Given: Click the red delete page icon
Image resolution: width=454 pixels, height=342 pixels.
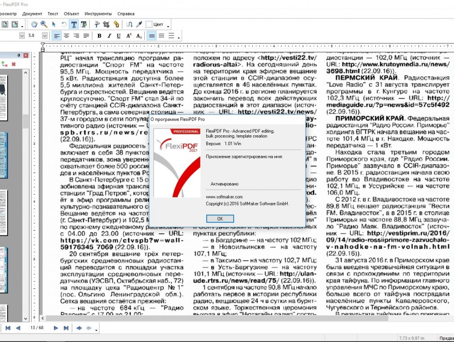Looking at the screenshot, I should pos(13,64).
